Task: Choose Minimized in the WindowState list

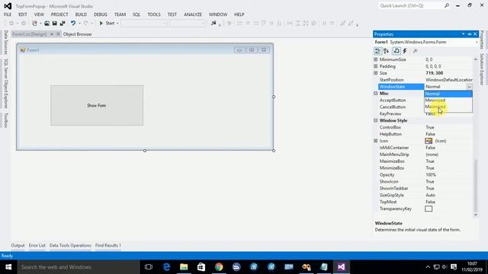Action: [x=448, y=100]
